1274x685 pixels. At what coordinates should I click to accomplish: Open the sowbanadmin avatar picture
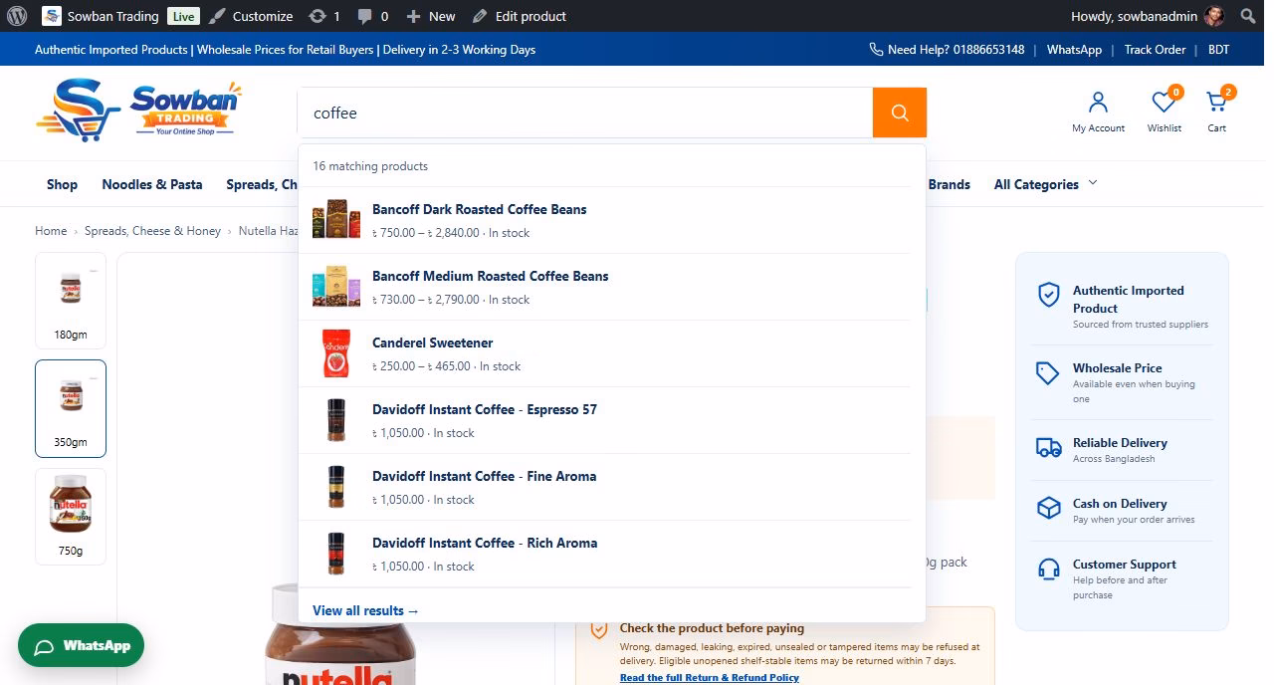(x=1214, y=16)
